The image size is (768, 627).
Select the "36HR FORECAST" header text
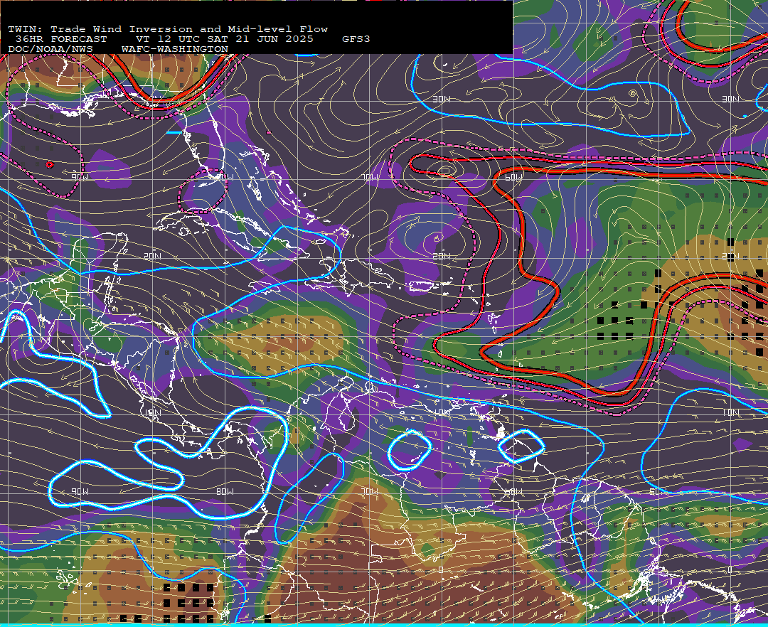(60, 39)
